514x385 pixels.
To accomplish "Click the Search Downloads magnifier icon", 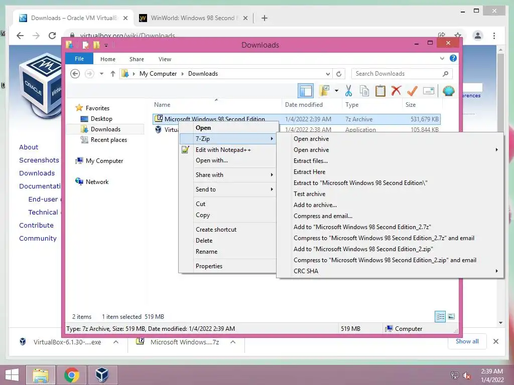I will (445, 74).
